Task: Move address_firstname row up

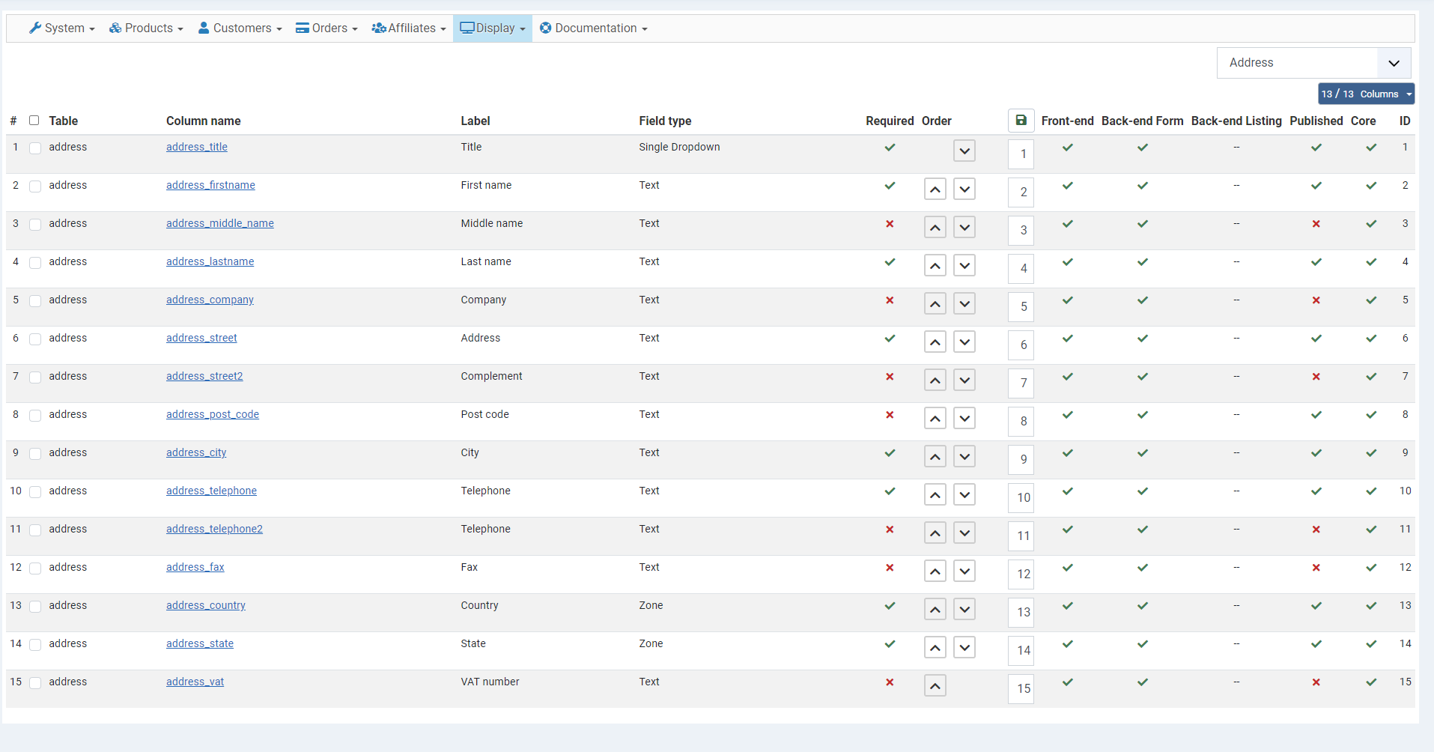Action: point(935,189)
